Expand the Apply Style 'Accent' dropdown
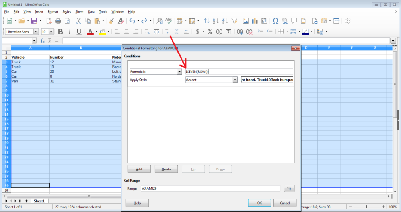Screen dimensions: 401x212 pos(235,80)
